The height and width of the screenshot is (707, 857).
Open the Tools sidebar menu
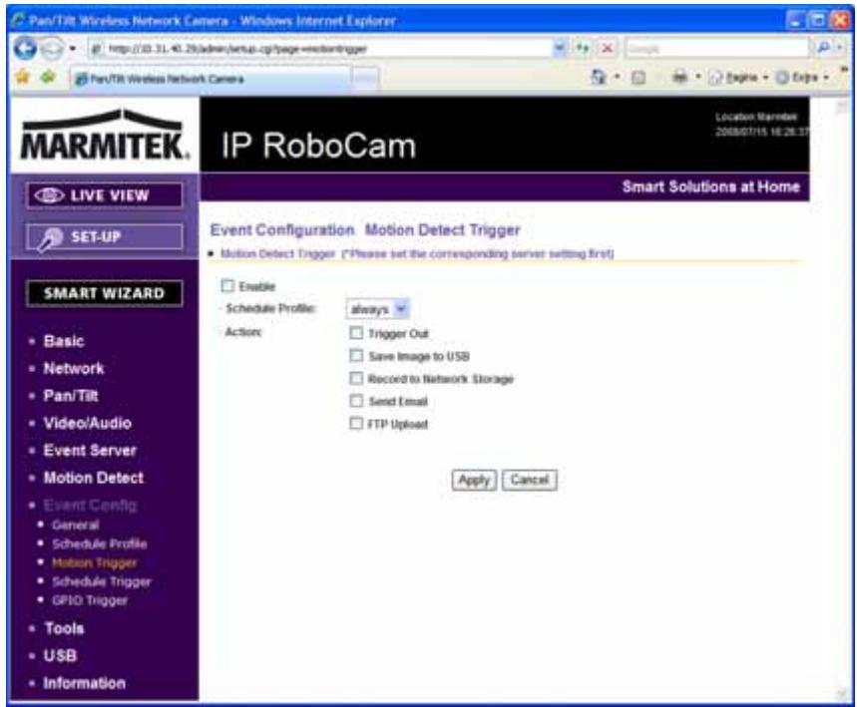(64, 629)
